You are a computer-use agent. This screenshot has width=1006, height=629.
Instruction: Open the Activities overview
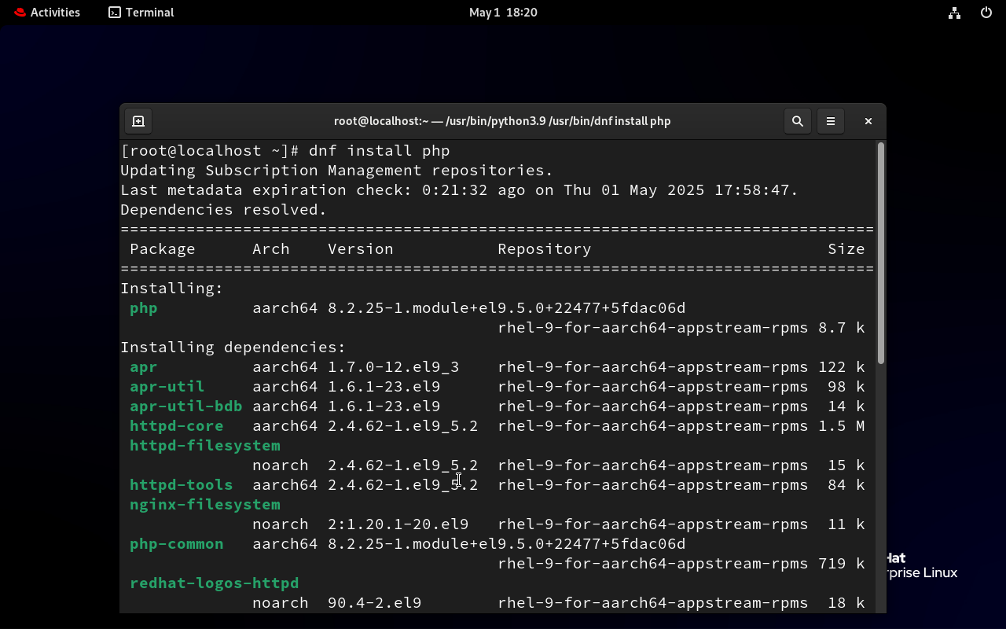[x=47, y=13]
